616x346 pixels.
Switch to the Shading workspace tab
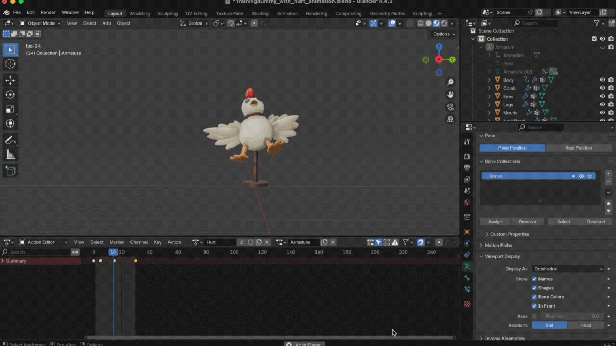pos(260,13)
